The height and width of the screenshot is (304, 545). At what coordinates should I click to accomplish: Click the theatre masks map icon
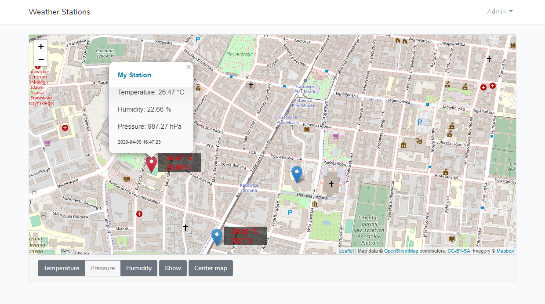click(x=419, y=141)
